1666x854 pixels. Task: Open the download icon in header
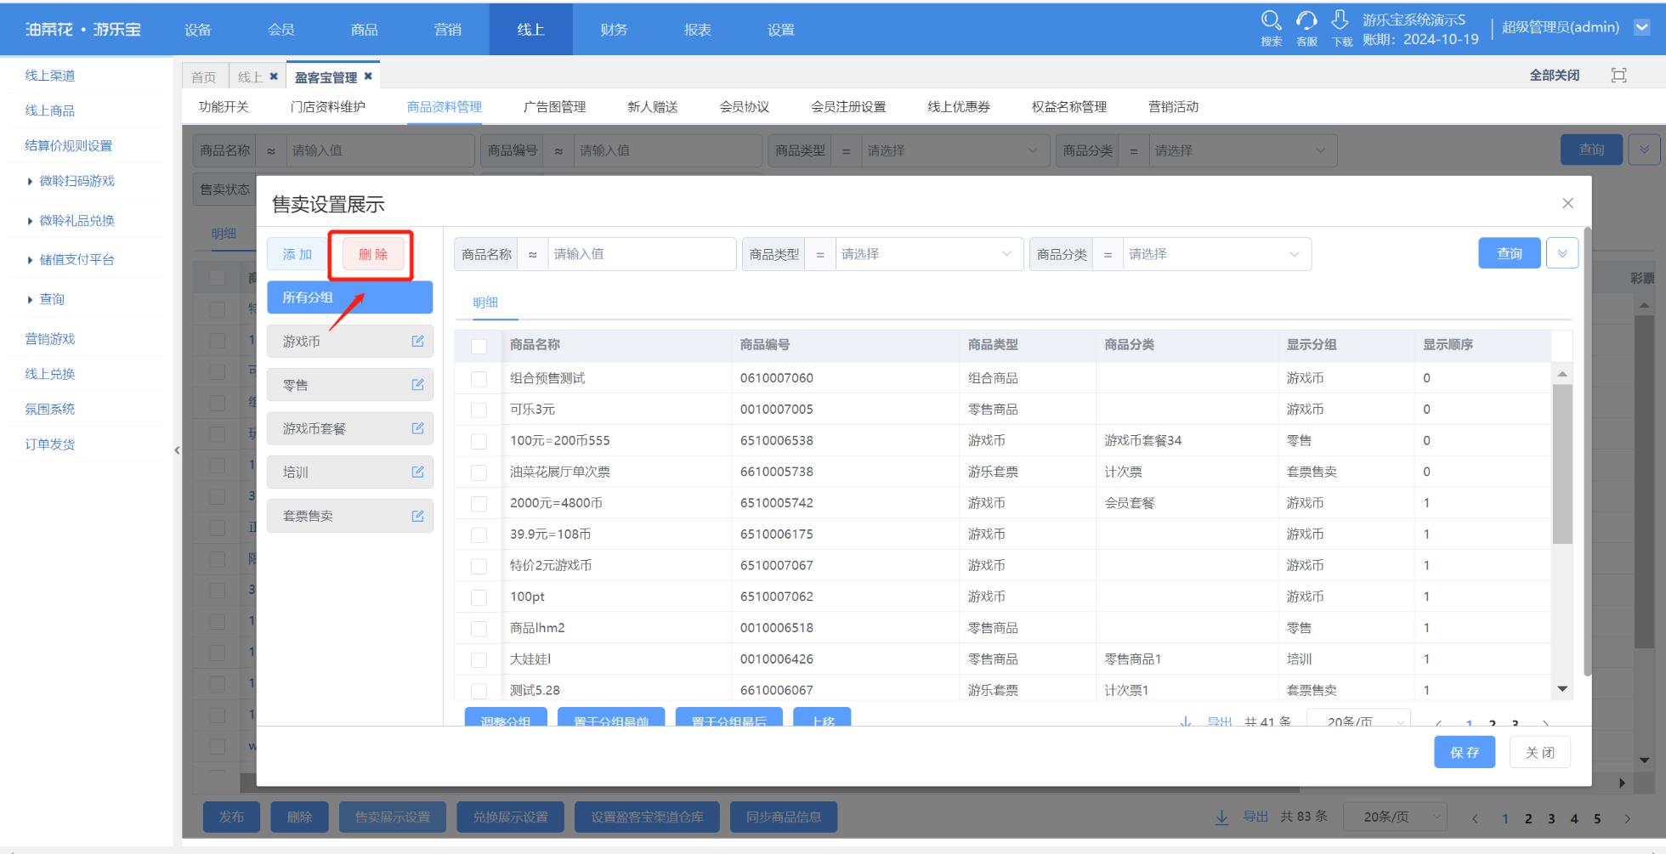click(x=1340, y=20)
